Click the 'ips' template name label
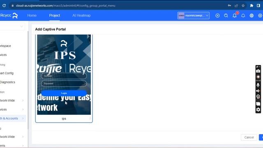 64,119
